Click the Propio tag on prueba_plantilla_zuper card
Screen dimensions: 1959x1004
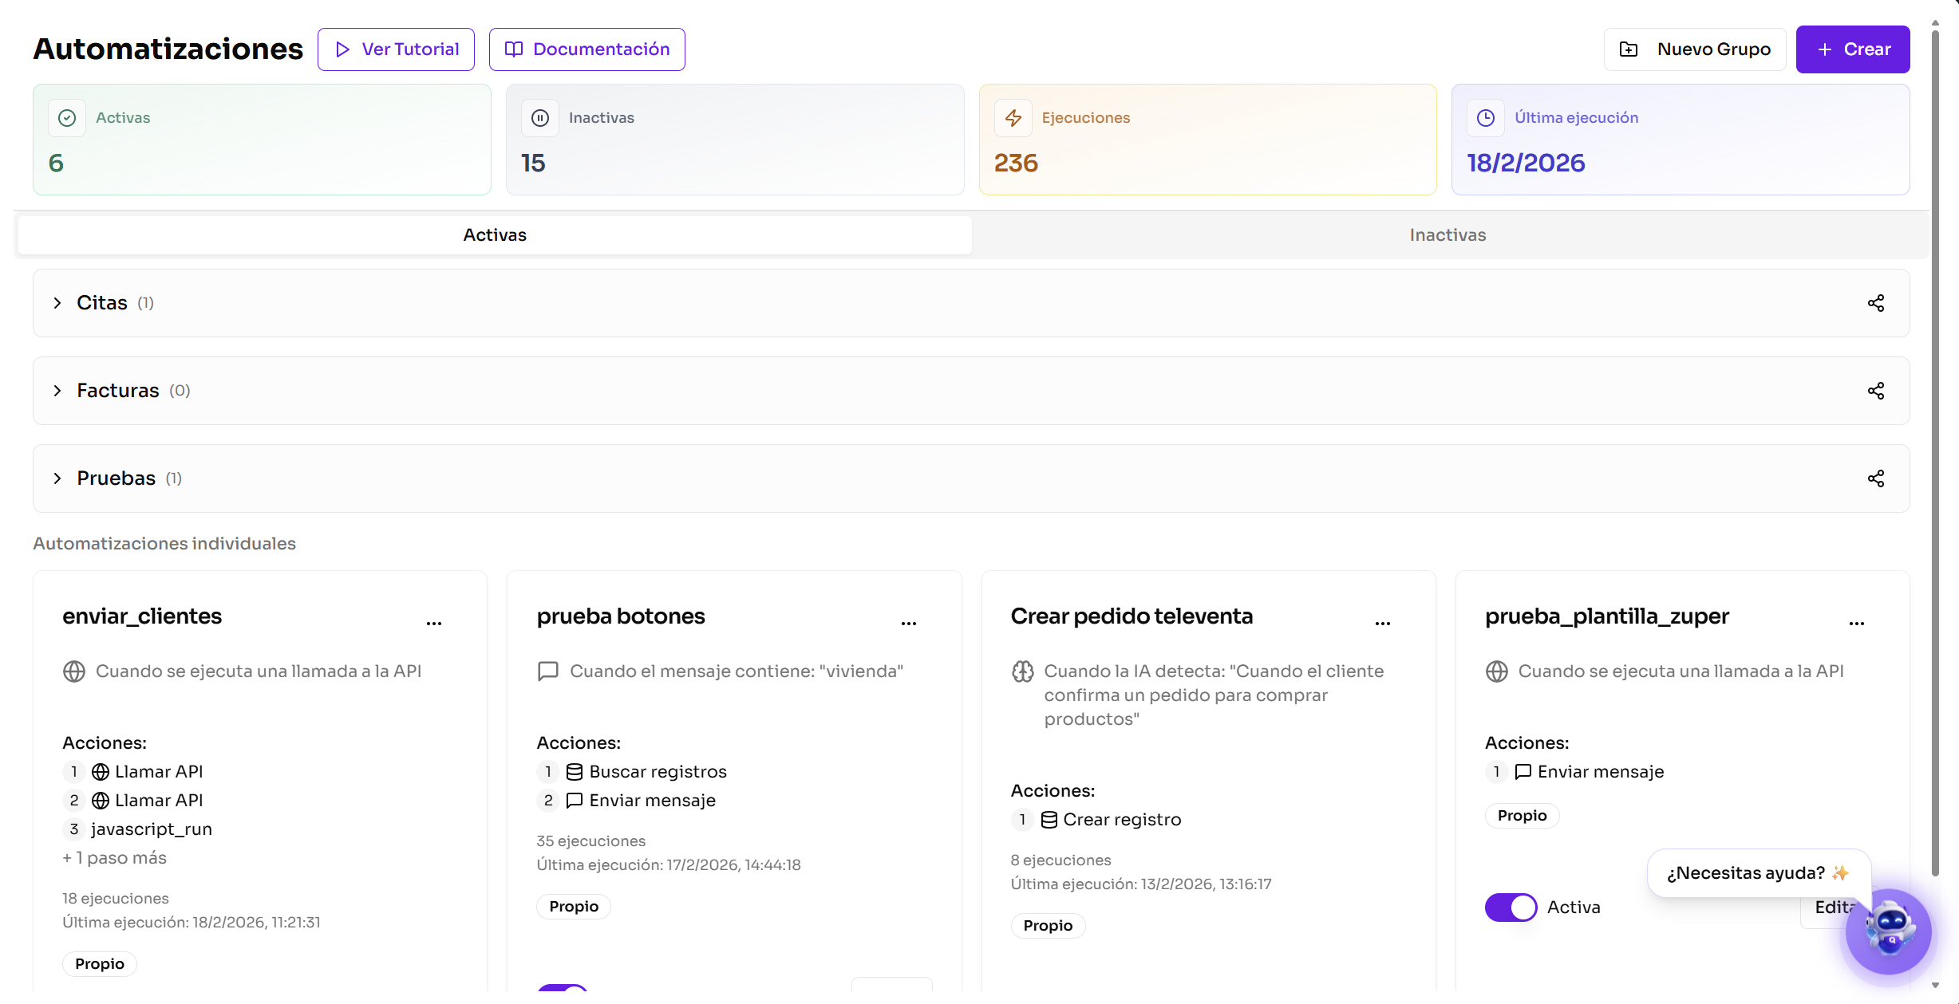pos(1522,816)
